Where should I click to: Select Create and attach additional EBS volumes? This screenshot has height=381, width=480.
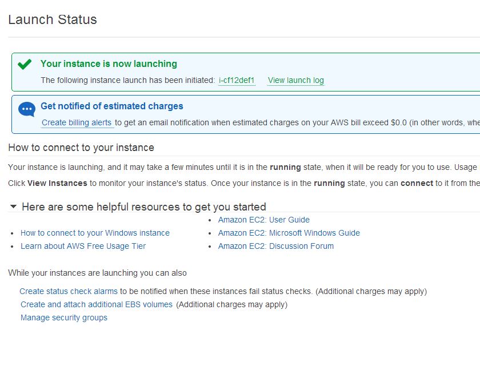[x=97, y=304]
